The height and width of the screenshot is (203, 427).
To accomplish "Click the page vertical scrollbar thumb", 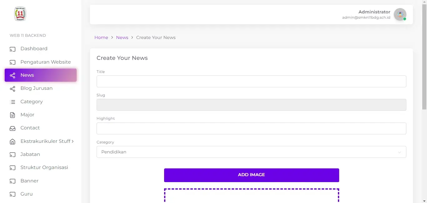I will coord(424,57).
